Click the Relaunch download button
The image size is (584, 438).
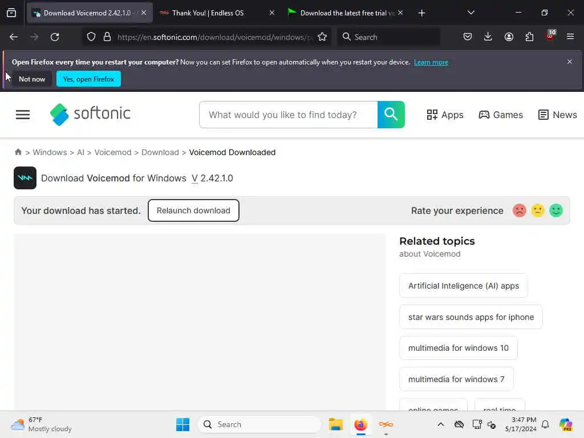[193, 210]
